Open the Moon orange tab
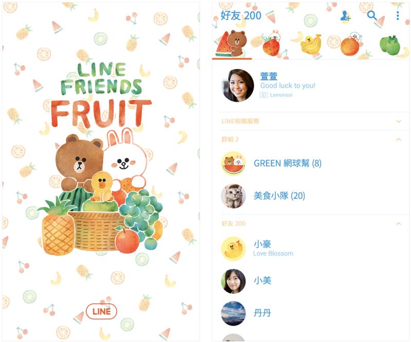Screen dimensions: 411x342 click(350, 44)
